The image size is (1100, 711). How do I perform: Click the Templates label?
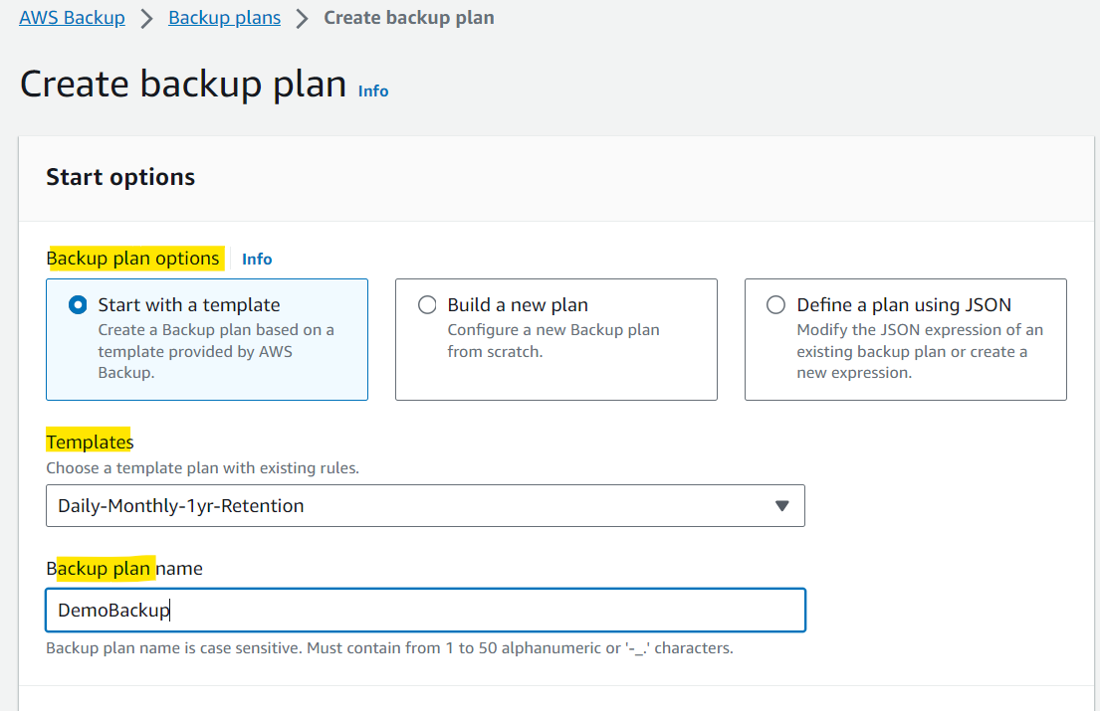(90, 442)
